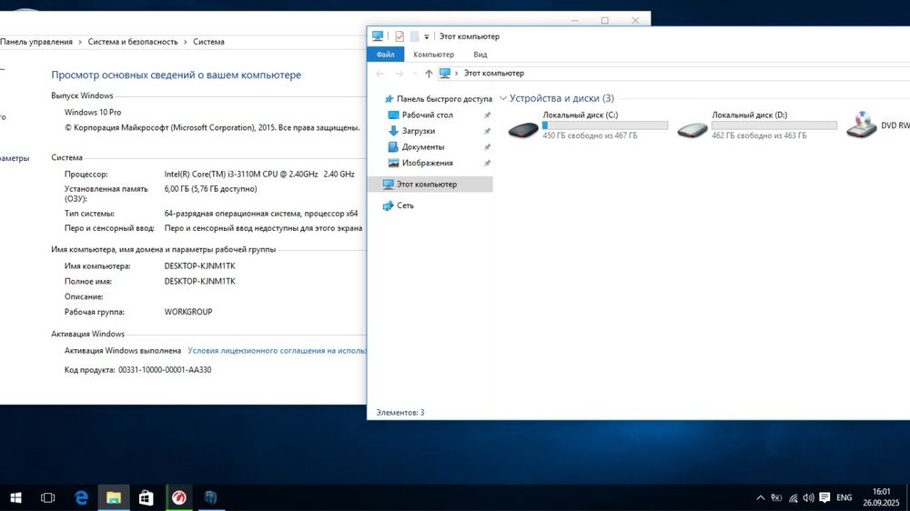Click the D: drive capacity bar
The image size is (910, 511).
coord(774,125)
